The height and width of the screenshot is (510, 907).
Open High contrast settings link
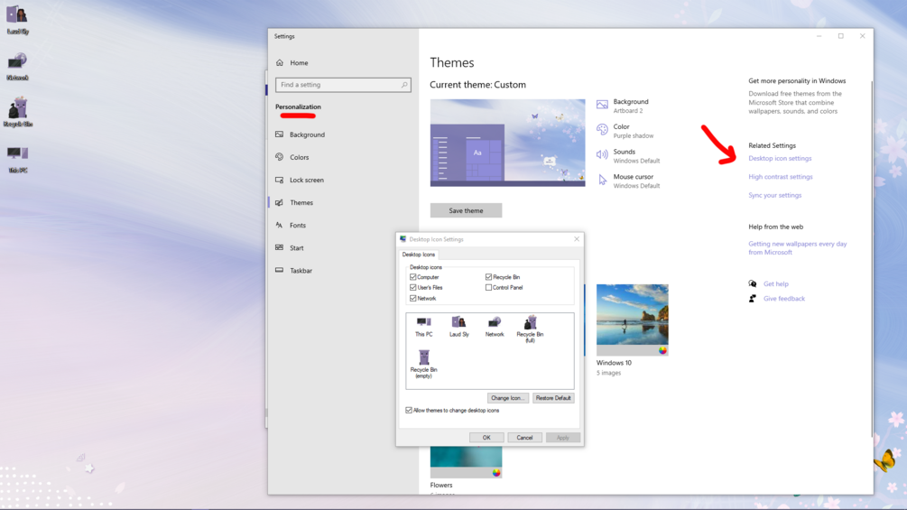pyautogui.click(x=781, y=177)
